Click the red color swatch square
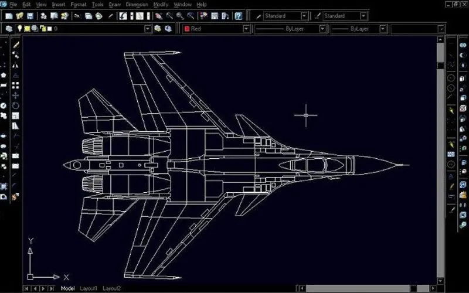 coord(186,28)
